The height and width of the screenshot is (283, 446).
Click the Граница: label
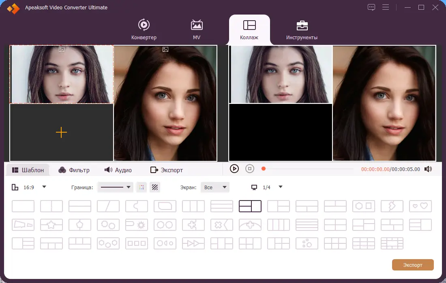point(82,188)
